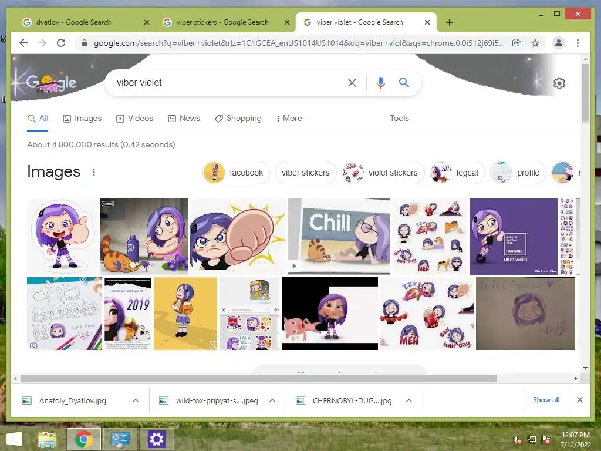The height and width of the screenshot is (451, 601).
Task: Open the 2019 poster thumbnail
Action: pyautogui.click(x=128, y=314)
